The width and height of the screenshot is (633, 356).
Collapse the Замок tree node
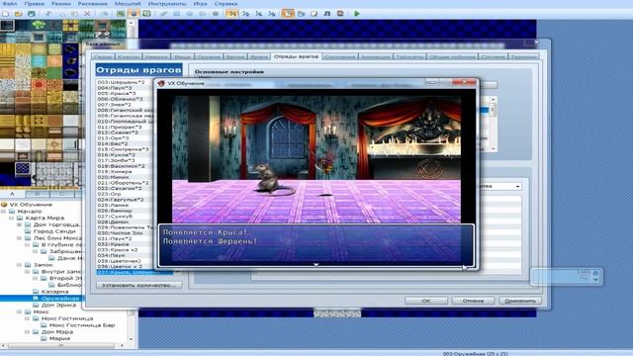click(20, 265)
